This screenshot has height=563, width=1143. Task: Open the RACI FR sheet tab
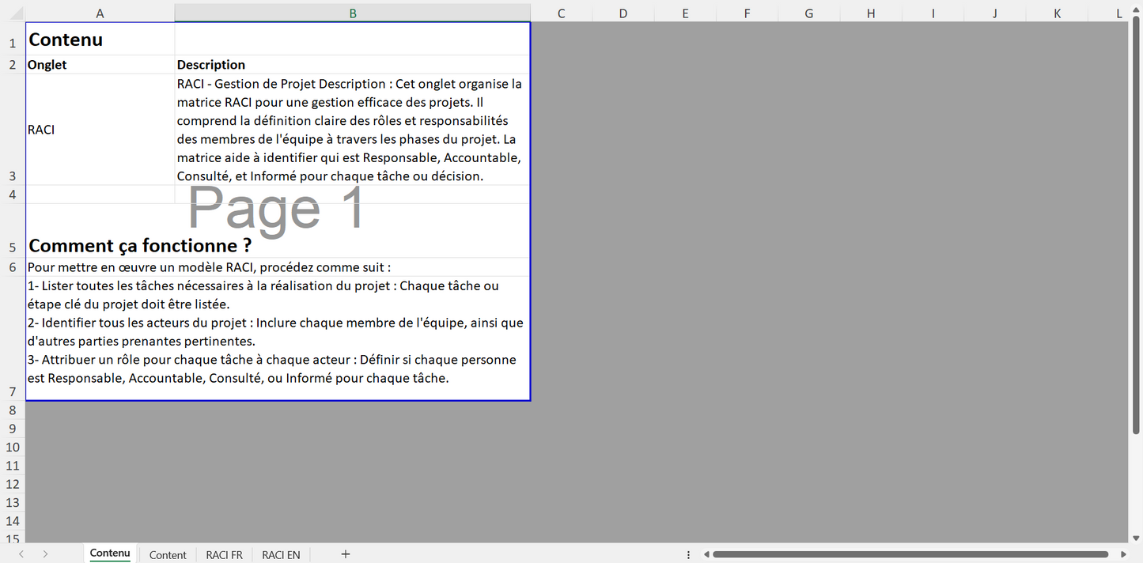pyautogui.click(x=224, y=554)
